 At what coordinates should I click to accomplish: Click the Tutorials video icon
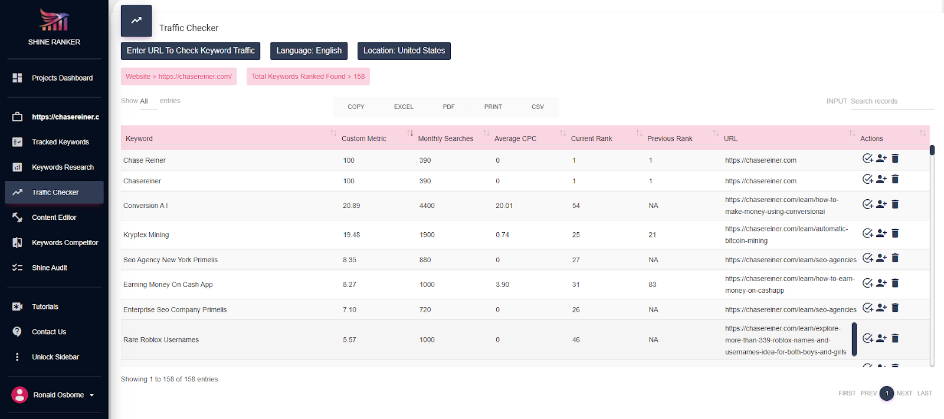pyautogui.click(x=17, y=306)
